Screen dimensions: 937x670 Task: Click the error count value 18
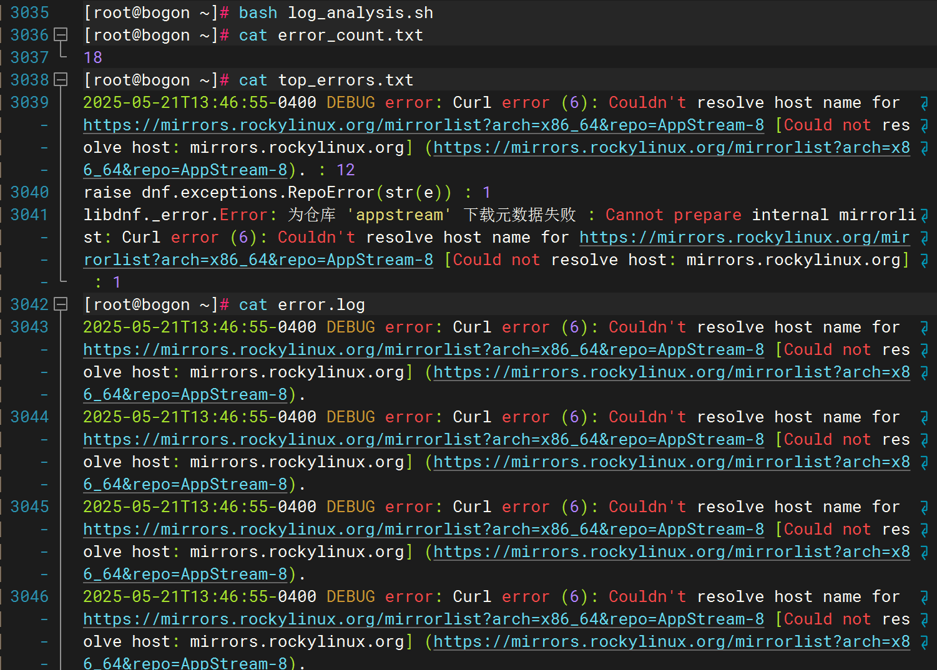tap(92, 57)
